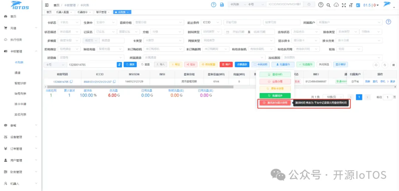Click the blue swap icon beside card number input
This screenshot has width=399, height=191.
coord(119,65)
